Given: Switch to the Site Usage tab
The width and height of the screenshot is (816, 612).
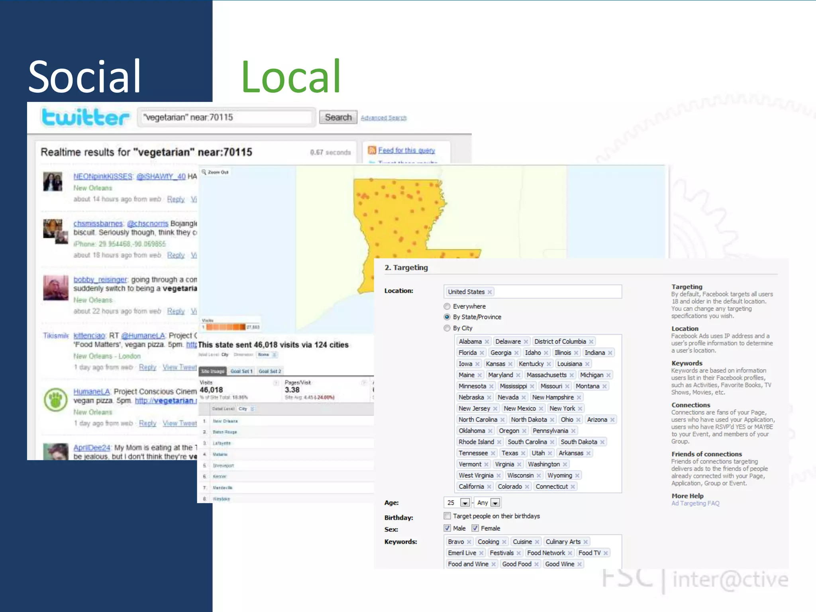Looking at the screenshot, I should [x=213, y=371].
